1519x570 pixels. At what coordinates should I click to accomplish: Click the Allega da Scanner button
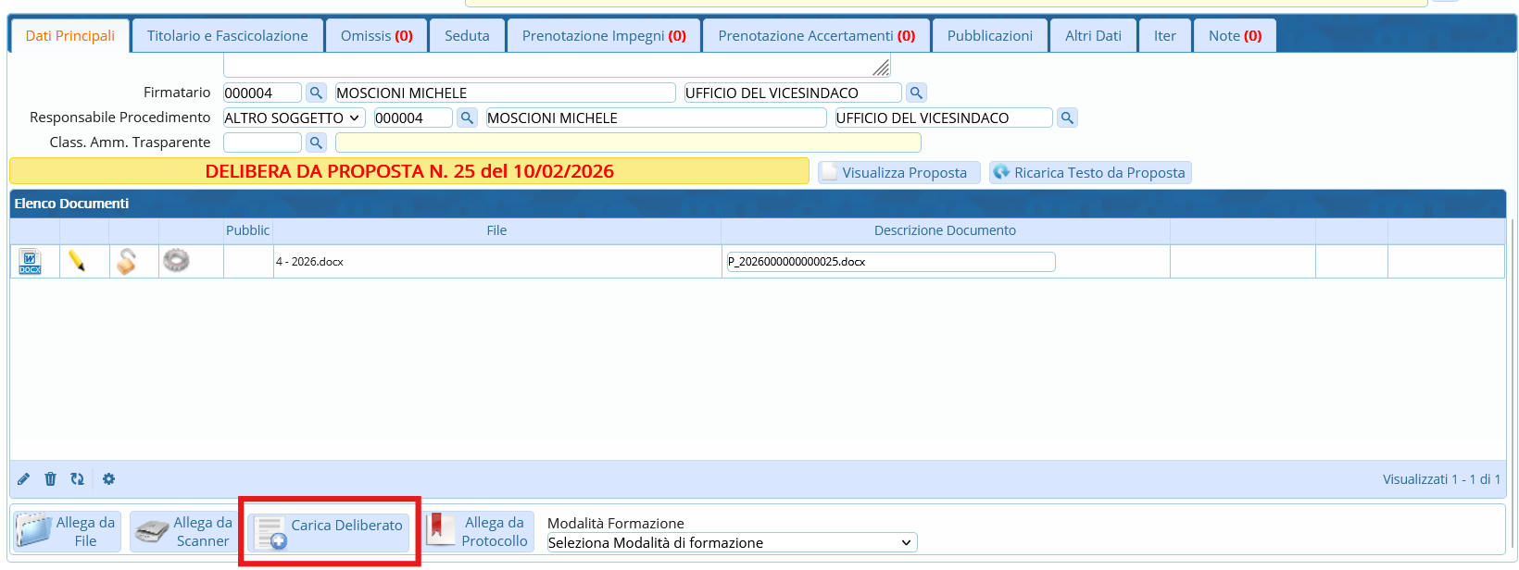click(184, 532)
